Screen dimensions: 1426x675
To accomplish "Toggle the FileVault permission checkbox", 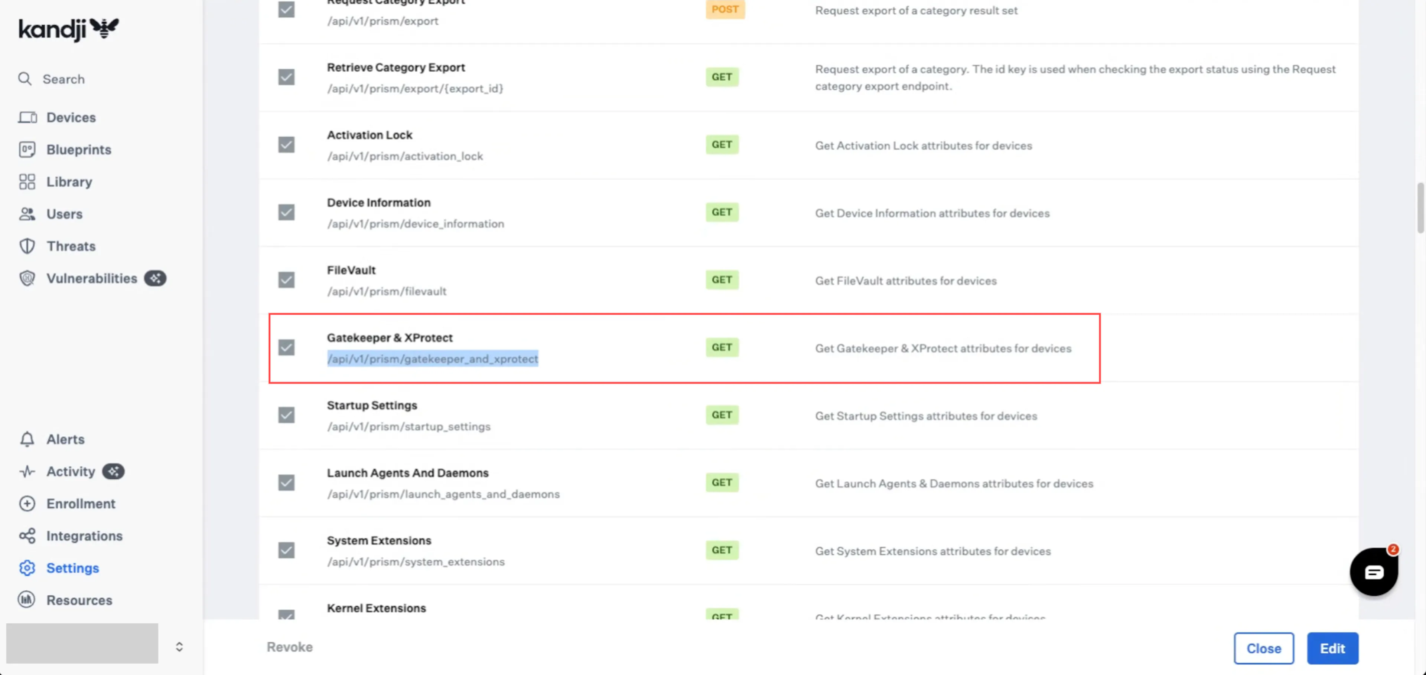I will point(286,280).
